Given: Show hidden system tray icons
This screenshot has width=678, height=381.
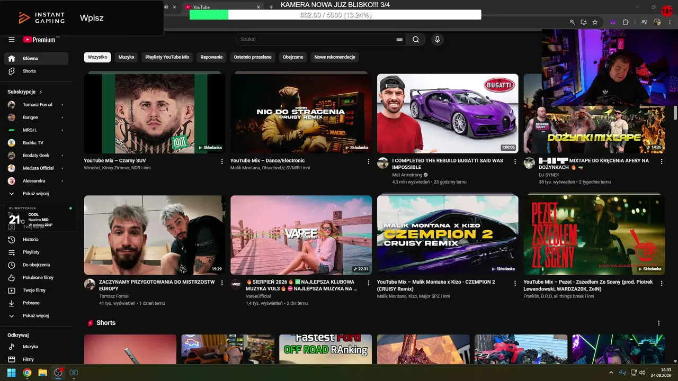Looking at the screenshot, I should 612,373.
